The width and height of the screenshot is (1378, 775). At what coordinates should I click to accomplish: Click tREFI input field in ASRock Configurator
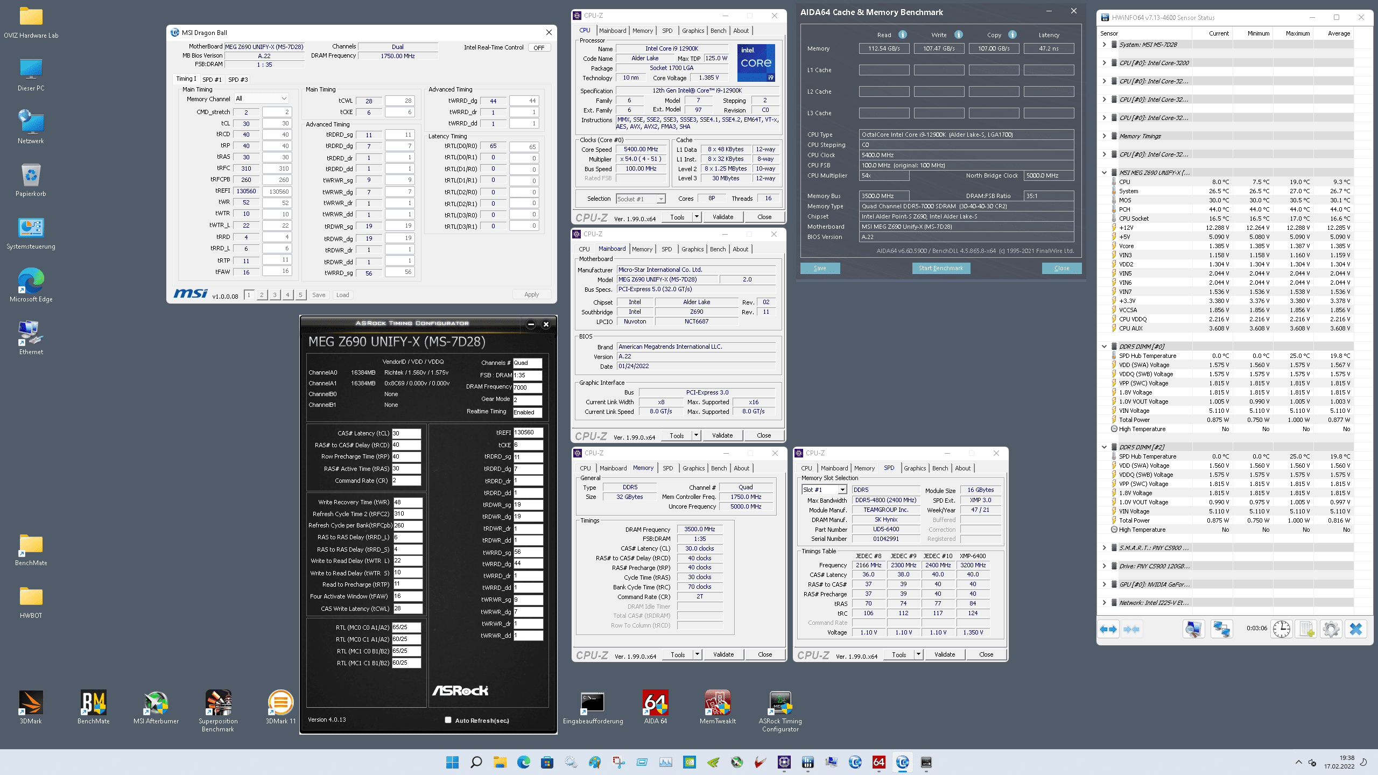pos(528,433)
